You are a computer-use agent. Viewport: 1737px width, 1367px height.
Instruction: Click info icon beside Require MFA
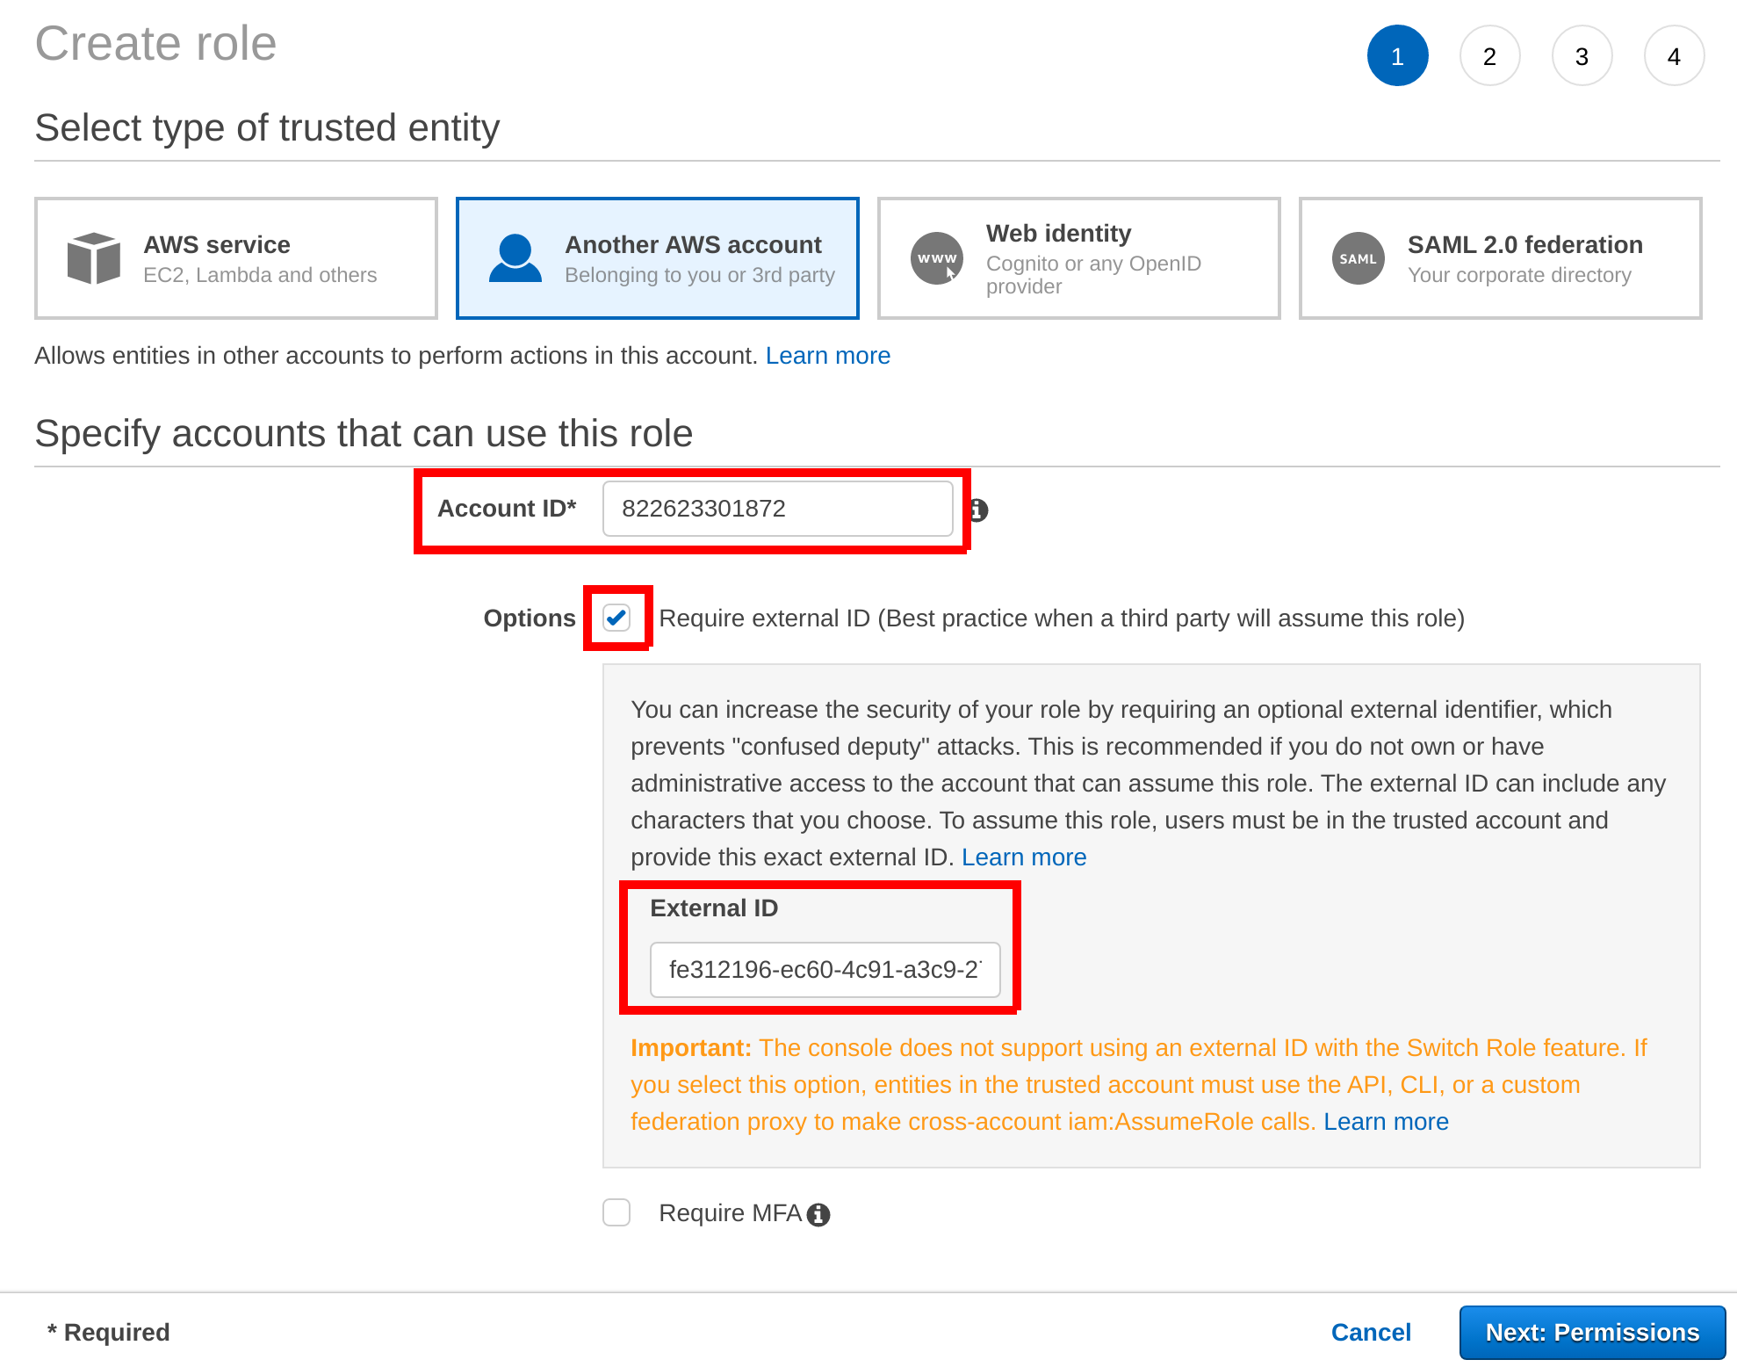click(818, 1214)
